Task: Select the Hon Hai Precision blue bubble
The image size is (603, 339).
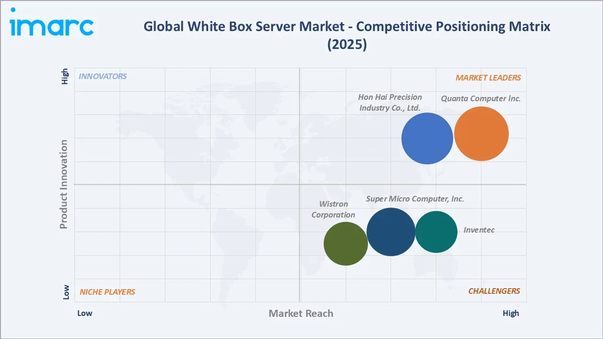Action: 427,138
